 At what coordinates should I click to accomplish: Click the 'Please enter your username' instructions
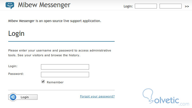[60, 53]
